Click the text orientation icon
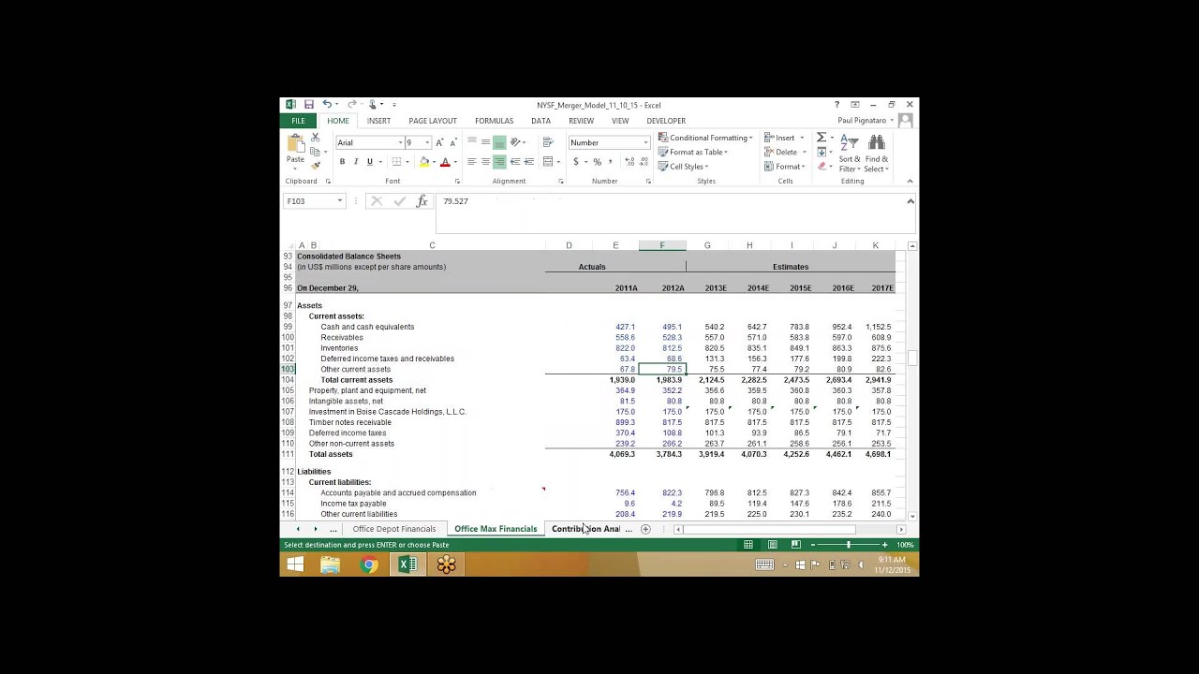Viewport: 1199px width, 674px height. (515, 142)
